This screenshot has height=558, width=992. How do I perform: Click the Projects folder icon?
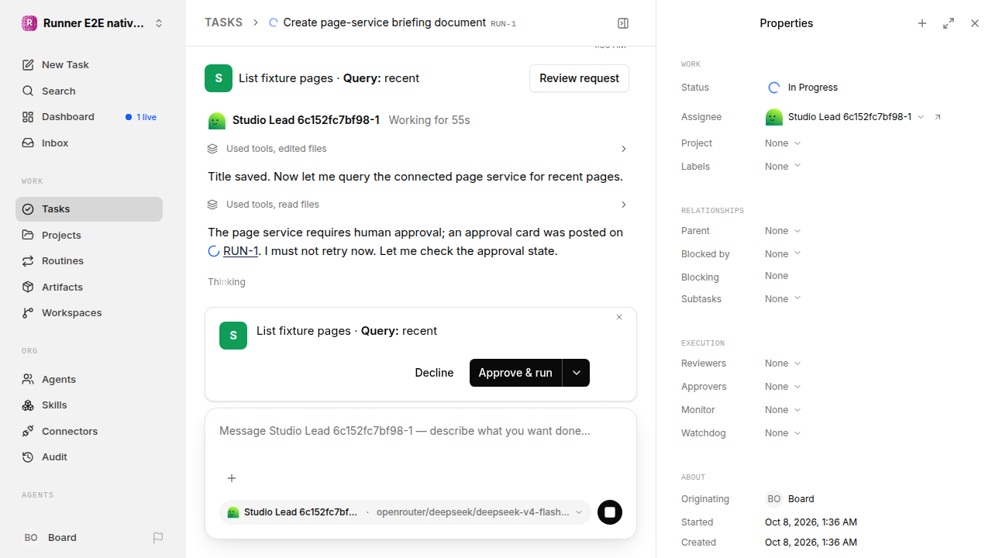(28, 235)
